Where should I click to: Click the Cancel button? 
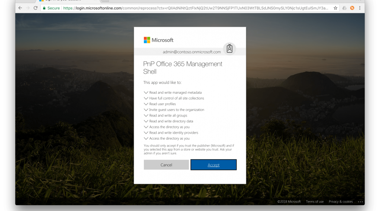click(166, 165)
